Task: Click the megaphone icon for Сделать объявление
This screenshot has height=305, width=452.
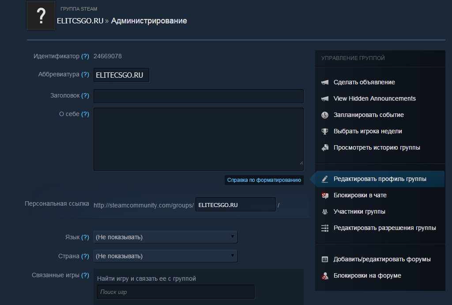Action: pyautogui.click(x=325, y=83)
